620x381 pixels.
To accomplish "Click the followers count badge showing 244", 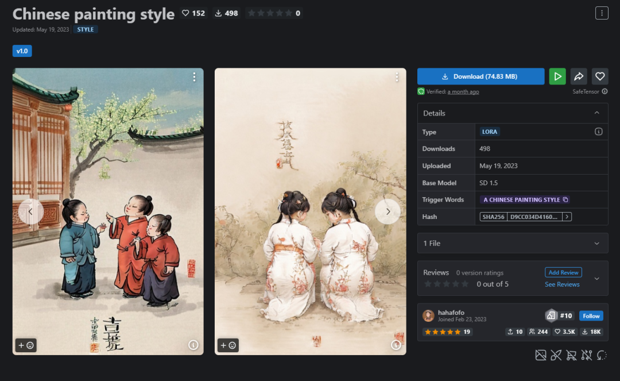I will (x=538, y=332).
